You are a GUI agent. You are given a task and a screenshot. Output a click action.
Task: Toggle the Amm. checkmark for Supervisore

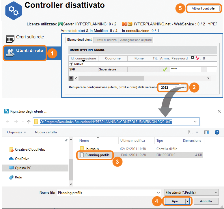click(165, 70)
